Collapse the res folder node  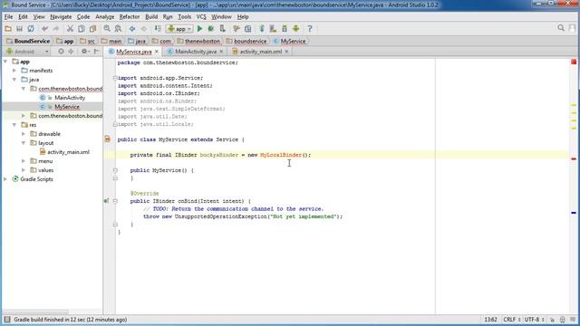pyautogui.click(x=14, y=125)
